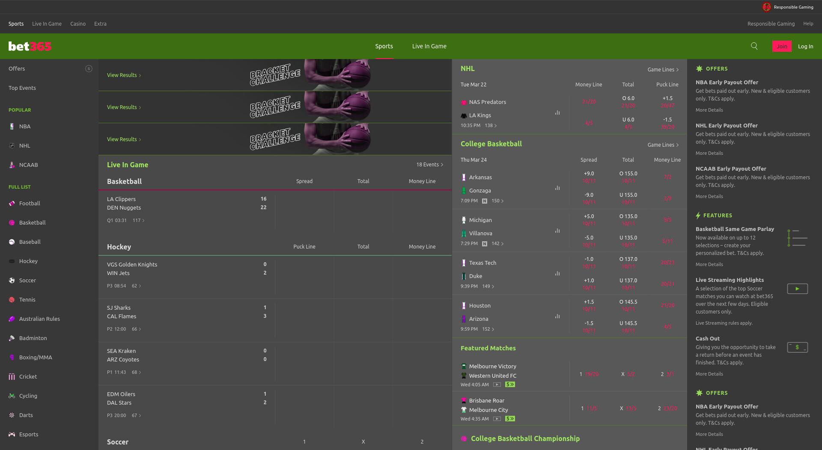822x450 pixels.
Task: Click the Tennis ball sidebar icon
Action: point(12,300)
